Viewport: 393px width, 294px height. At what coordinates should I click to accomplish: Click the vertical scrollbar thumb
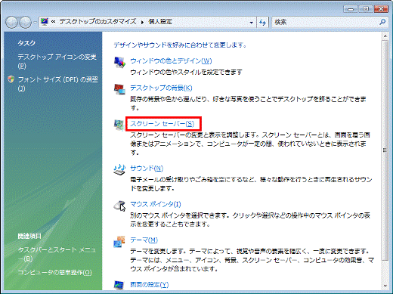[385, 150]
